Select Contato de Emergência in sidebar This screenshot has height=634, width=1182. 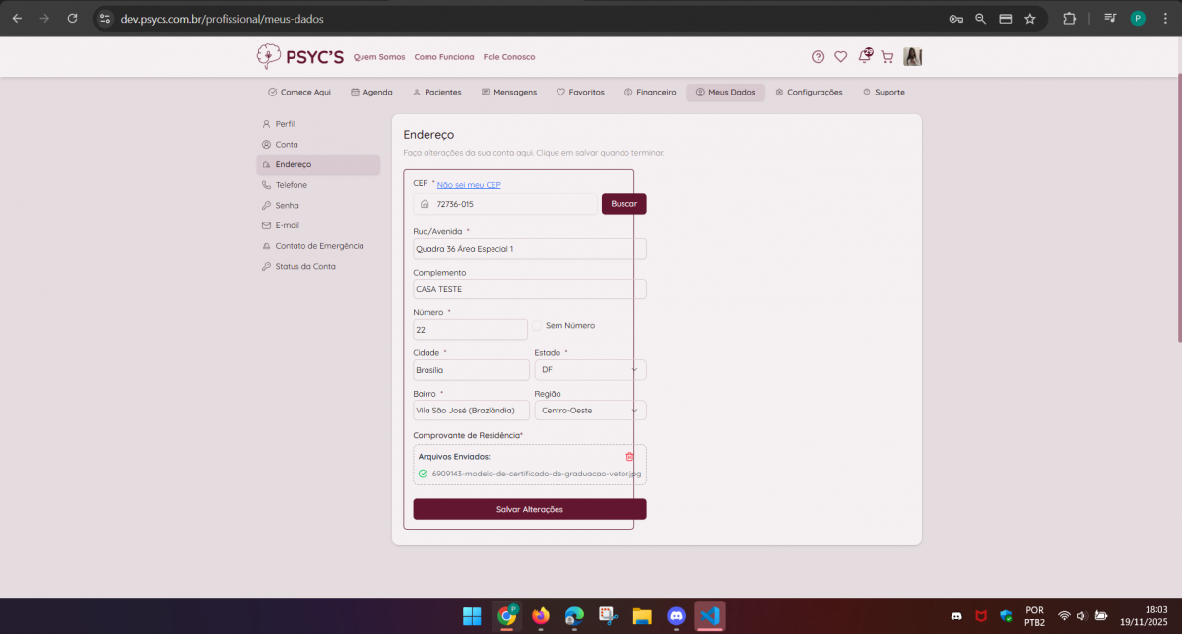pyautogui.click(x=318, y=246)
